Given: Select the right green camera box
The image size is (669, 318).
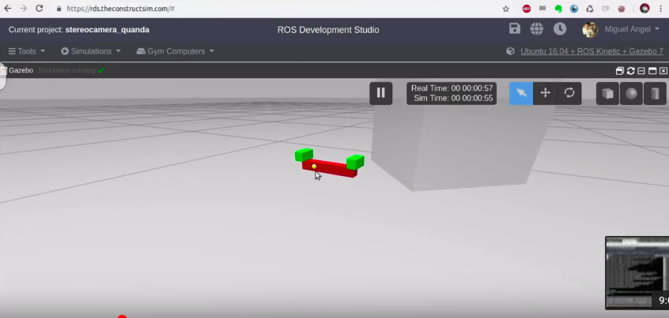Looking at the screenshot, I should pos(355,162).
